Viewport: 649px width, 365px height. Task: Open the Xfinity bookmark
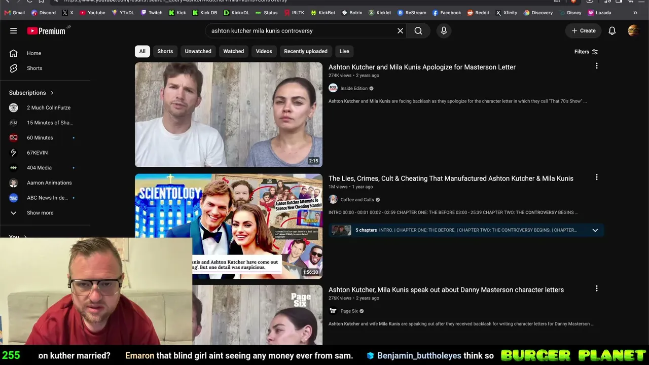507,13
